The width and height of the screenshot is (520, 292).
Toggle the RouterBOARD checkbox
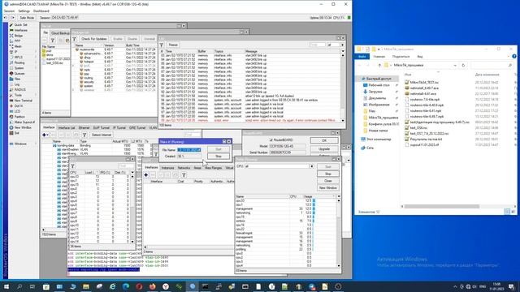click(x=271, y=140)
